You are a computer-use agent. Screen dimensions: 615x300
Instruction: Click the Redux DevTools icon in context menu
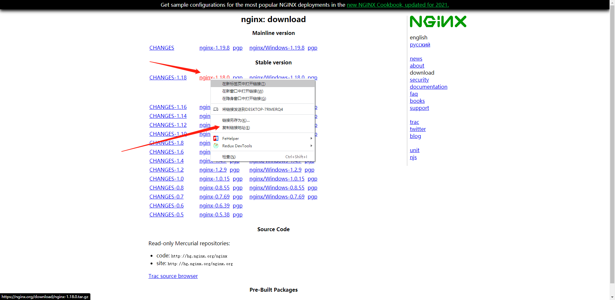(x=216, y=146)
